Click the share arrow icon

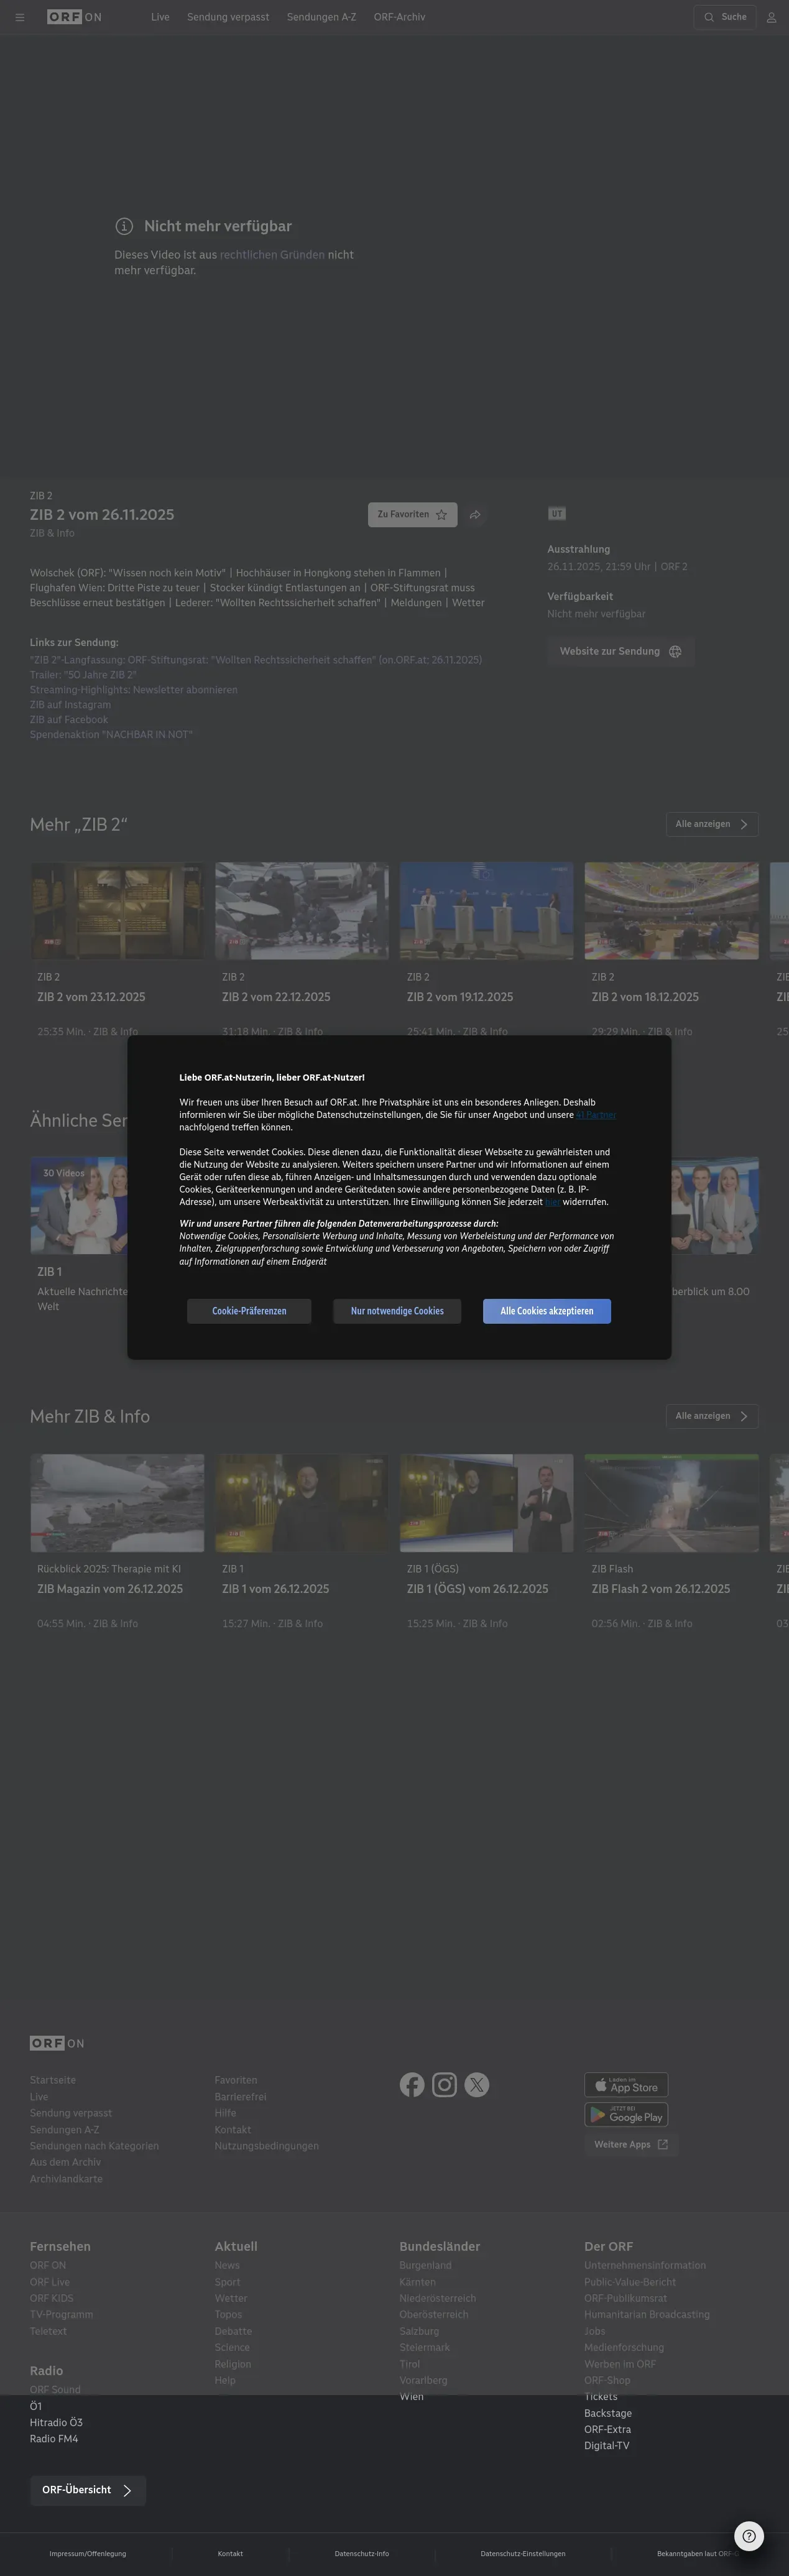pyautogui.click(x=475, y=515)
